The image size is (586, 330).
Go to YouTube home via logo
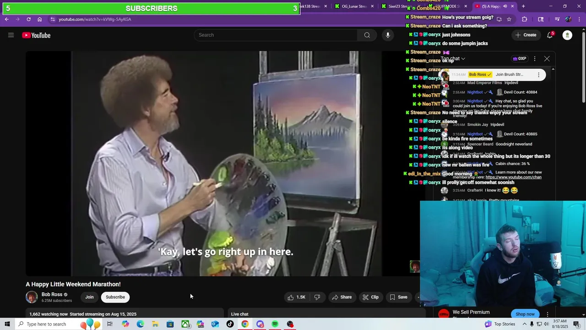coord(36,35)
